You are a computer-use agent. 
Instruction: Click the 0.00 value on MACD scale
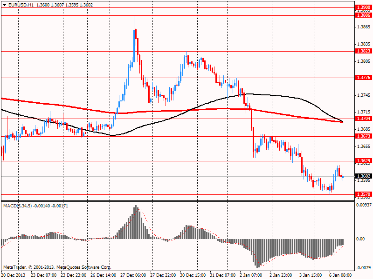click(x=360, y=239)
